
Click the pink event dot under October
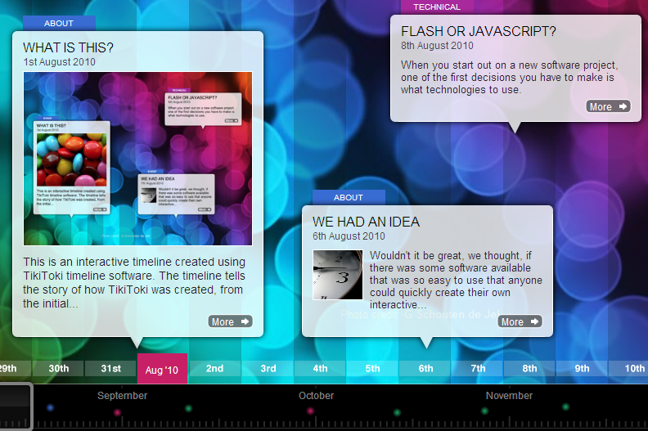(x=310, y=411)
